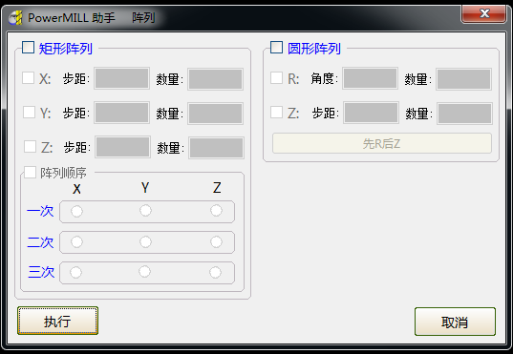This screenshot has height=354, width=513.
Task: Close the PowerMILL 助手 dialog
Action: [x=484, y=13]
